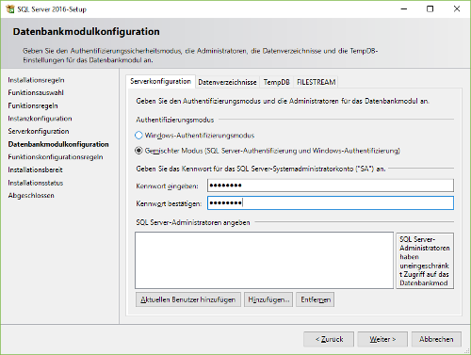This screenshot has width=471, height=355.
Task: Click the SQL Server setup title bar icon
Action: [10, 9]
